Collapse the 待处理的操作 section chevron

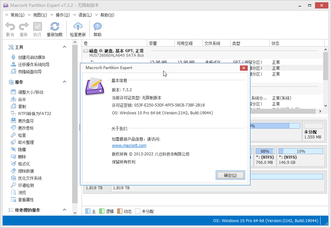[x=64, y=210]
